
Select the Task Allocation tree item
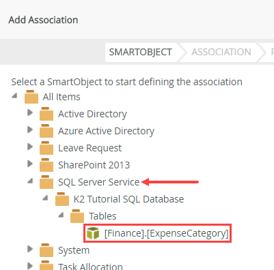click(x=90, y=267)
